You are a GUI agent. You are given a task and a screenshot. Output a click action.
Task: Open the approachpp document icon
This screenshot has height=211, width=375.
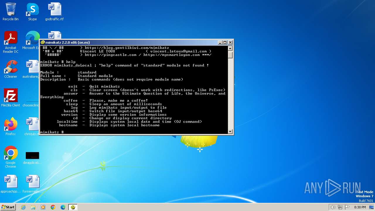(11, 184)
